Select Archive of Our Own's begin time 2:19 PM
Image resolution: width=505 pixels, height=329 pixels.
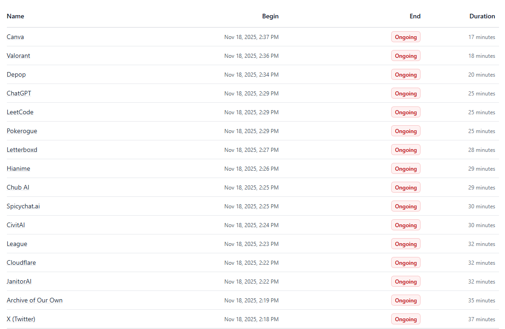(x=252, y=301)
